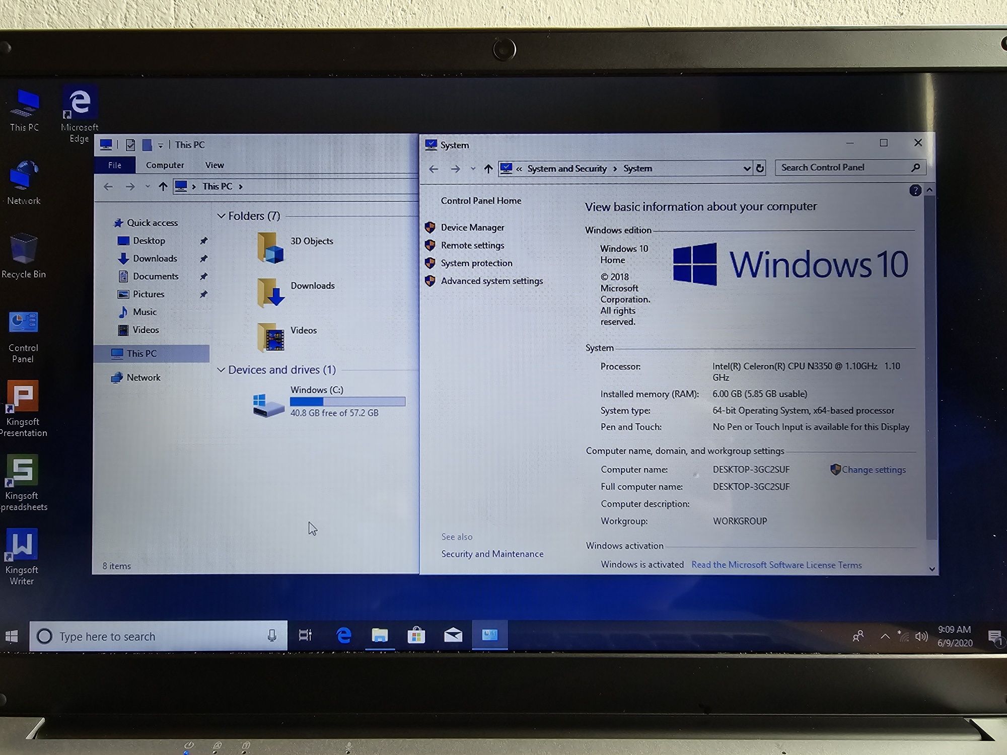Click the Windows Start button
The width and height of the screenshot is (1007, 755).
(x=12, y=636)
